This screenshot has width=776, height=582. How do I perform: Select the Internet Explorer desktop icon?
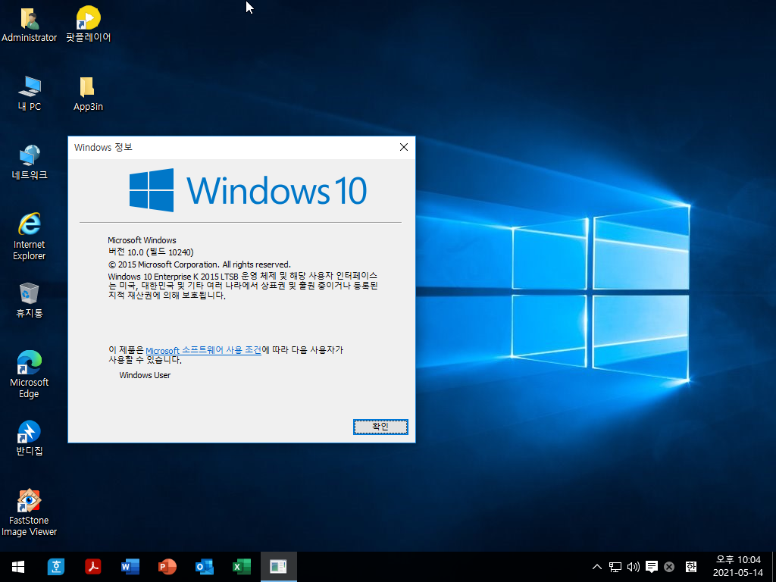(x=30, y=236)
